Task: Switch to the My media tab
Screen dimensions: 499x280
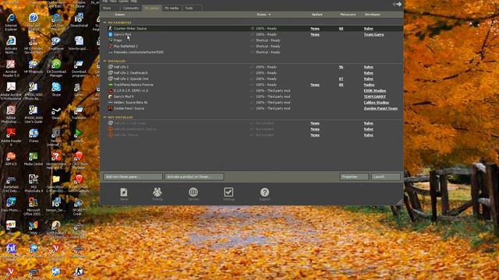Action: coord(172,8)
